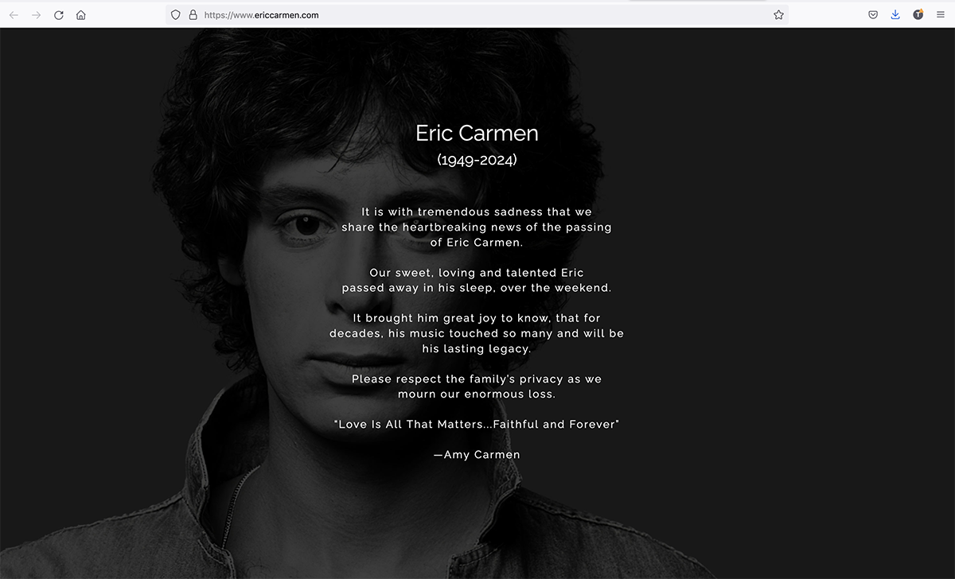Click the "—Amy Carmen" signature

(x=477, y=455)
